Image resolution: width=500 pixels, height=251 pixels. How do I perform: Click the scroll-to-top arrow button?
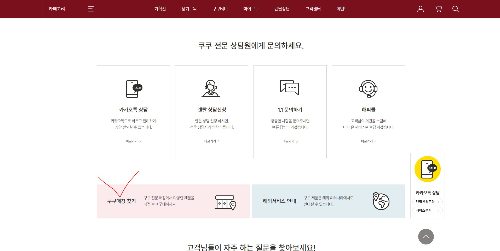click(x=426, y=237)
